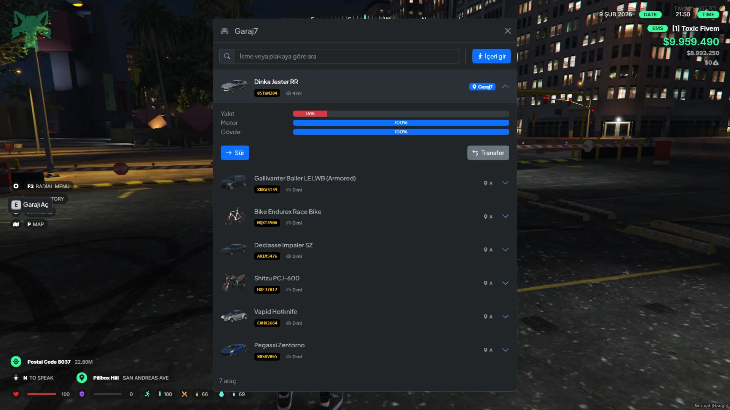Expand the Gallivanter Baller LE LWB entry
Screen dimensions: 730x410
(x=505, y=183)
